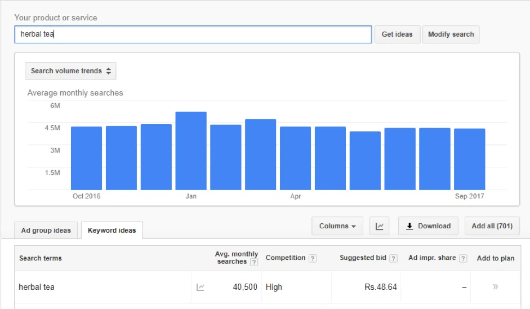
Task: Click the herbal tea search term
Action: click(37, 287)
